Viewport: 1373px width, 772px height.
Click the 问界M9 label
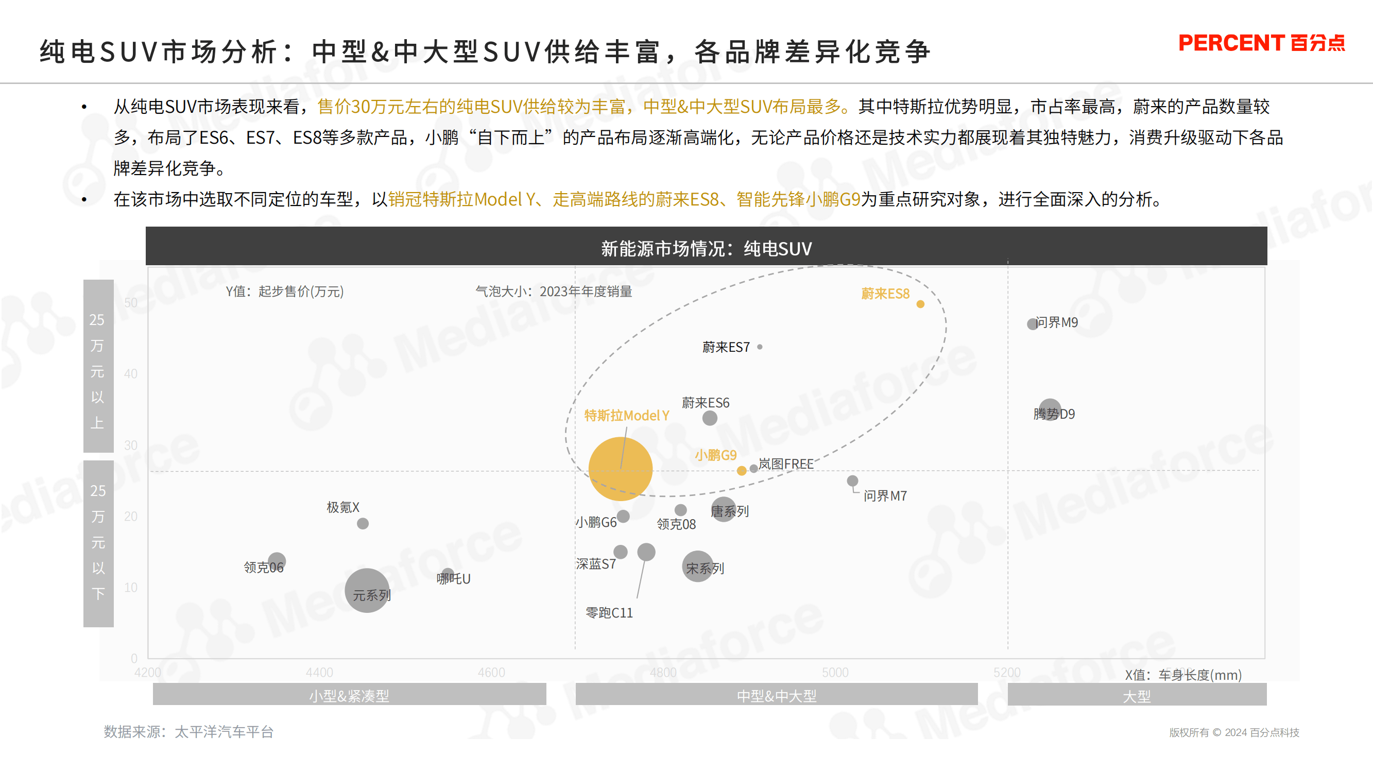[1056, 322]
